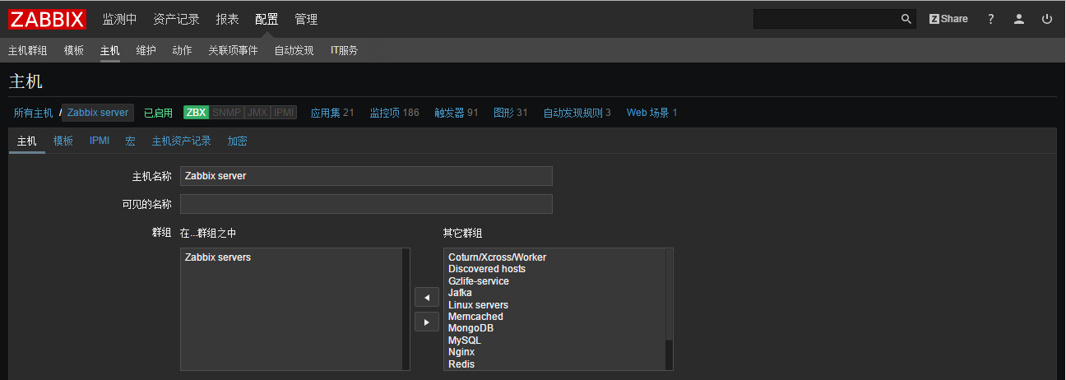Image resolution: width=1066 pixels, height=380 pixels.
Task: Open the user profile icon
Action: tap(1019, 19)
